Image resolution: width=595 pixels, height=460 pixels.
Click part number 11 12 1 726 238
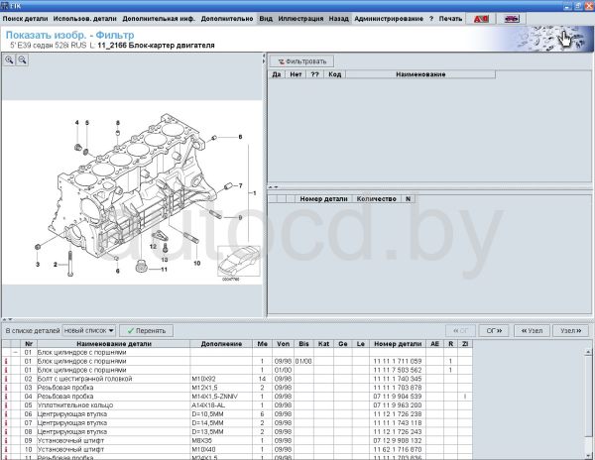(398, 414)
